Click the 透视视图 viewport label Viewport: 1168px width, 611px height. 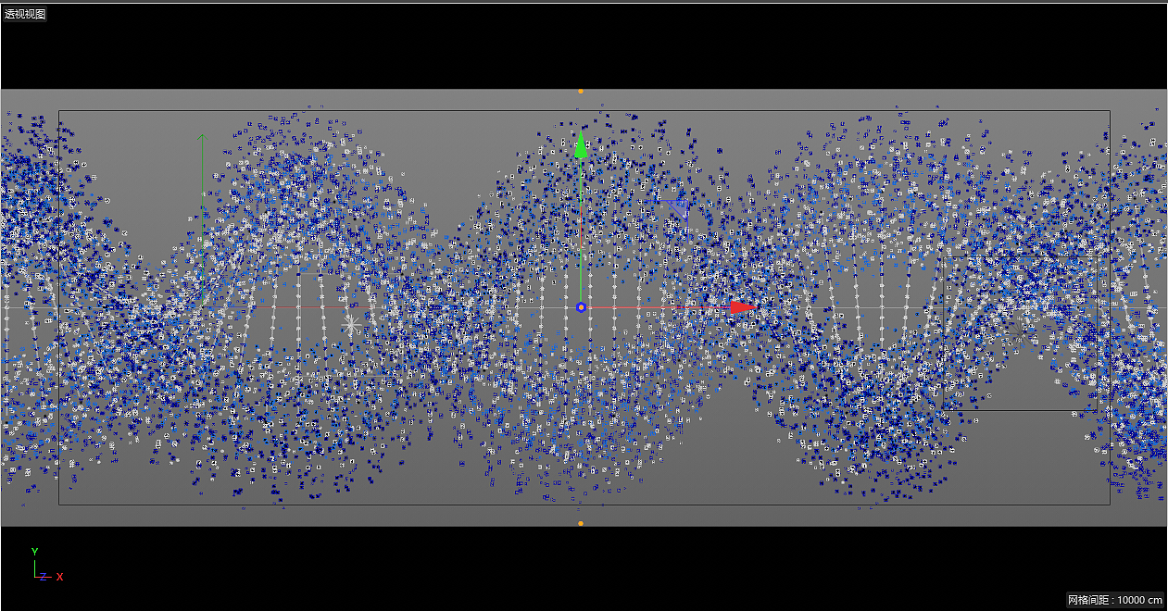click(25, 14)
